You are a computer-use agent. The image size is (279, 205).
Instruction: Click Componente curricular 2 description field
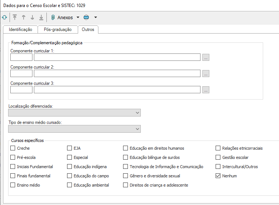click(117, 73)
